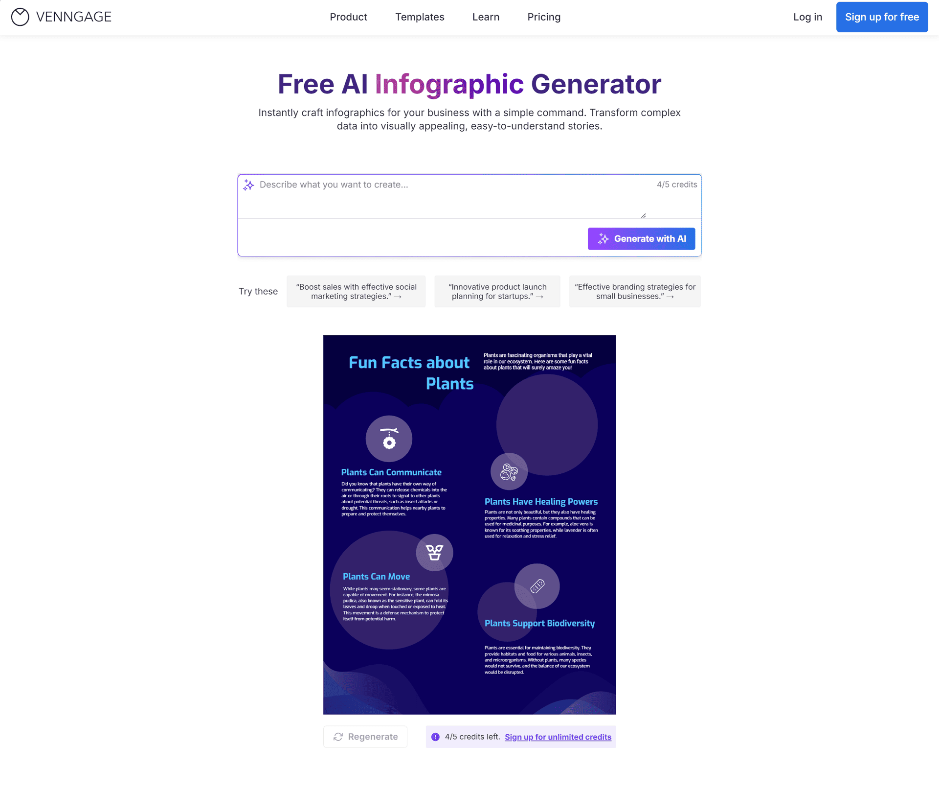Viewport: 939px width, 792px height.
Task: Click the Plants Can Move pot icon
Action: [x=435, y=551]
